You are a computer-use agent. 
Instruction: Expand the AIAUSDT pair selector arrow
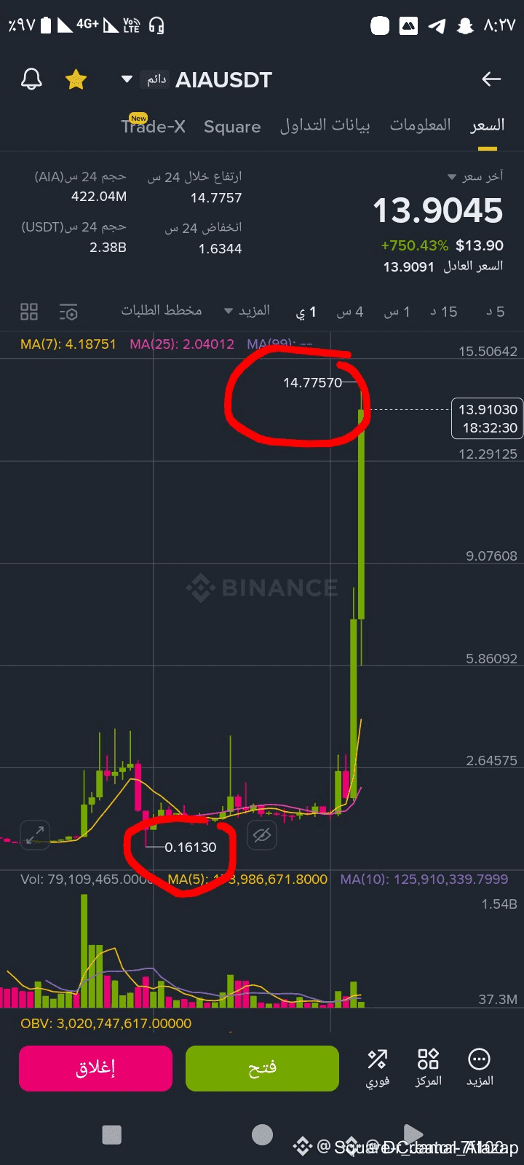coord(127,79)
